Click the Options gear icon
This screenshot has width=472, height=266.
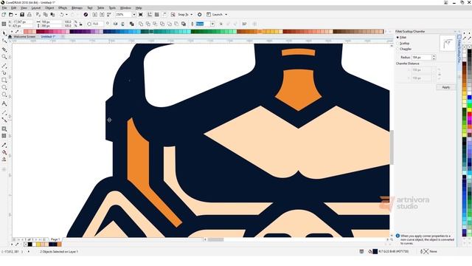point(200,15)
